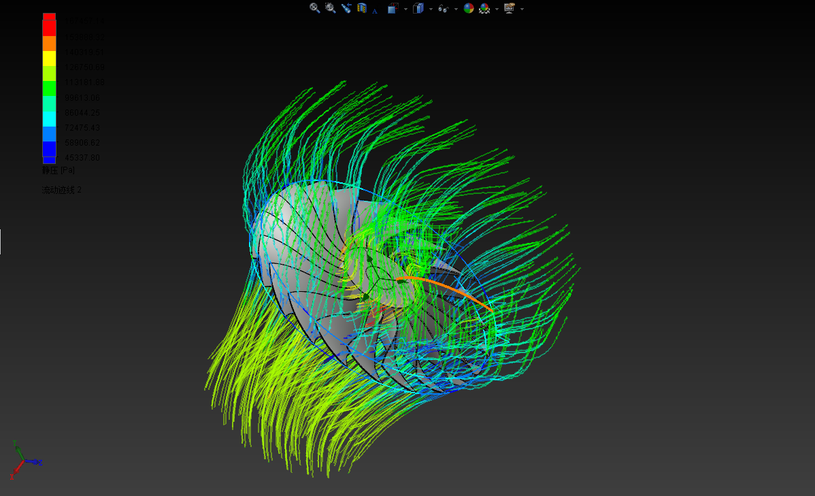Click legend value 153888.32
815x496 pixels.
tap(84, 37)
